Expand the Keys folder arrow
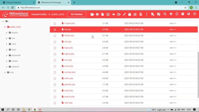The image size is (199, 112). pos(7,50)
